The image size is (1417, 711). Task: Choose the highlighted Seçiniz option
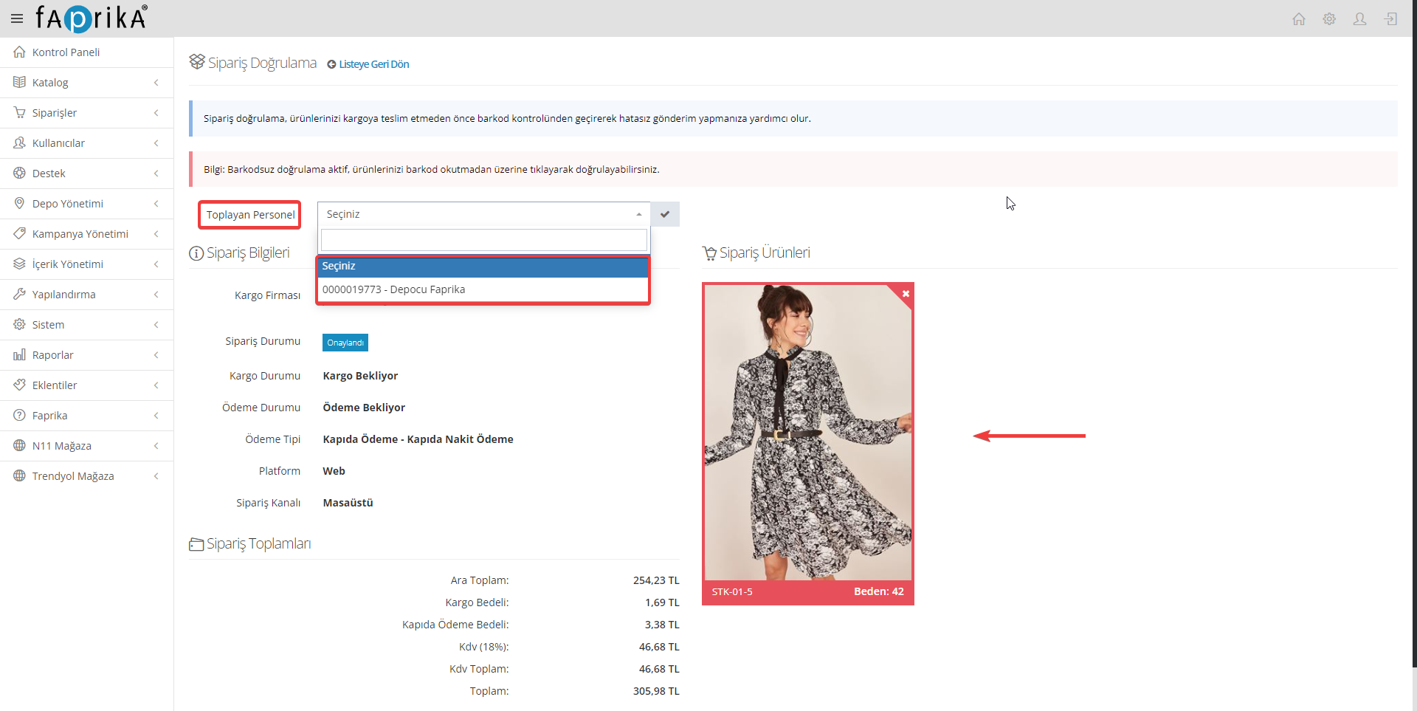pos(483,266)
